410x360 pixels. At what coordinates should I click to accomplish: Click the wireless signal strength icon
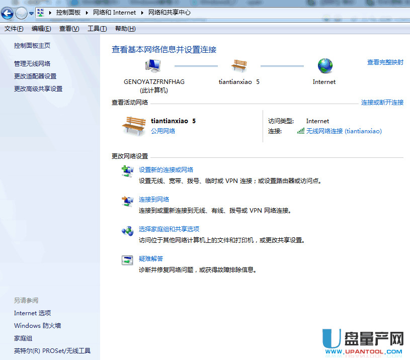tap(301, 131)
